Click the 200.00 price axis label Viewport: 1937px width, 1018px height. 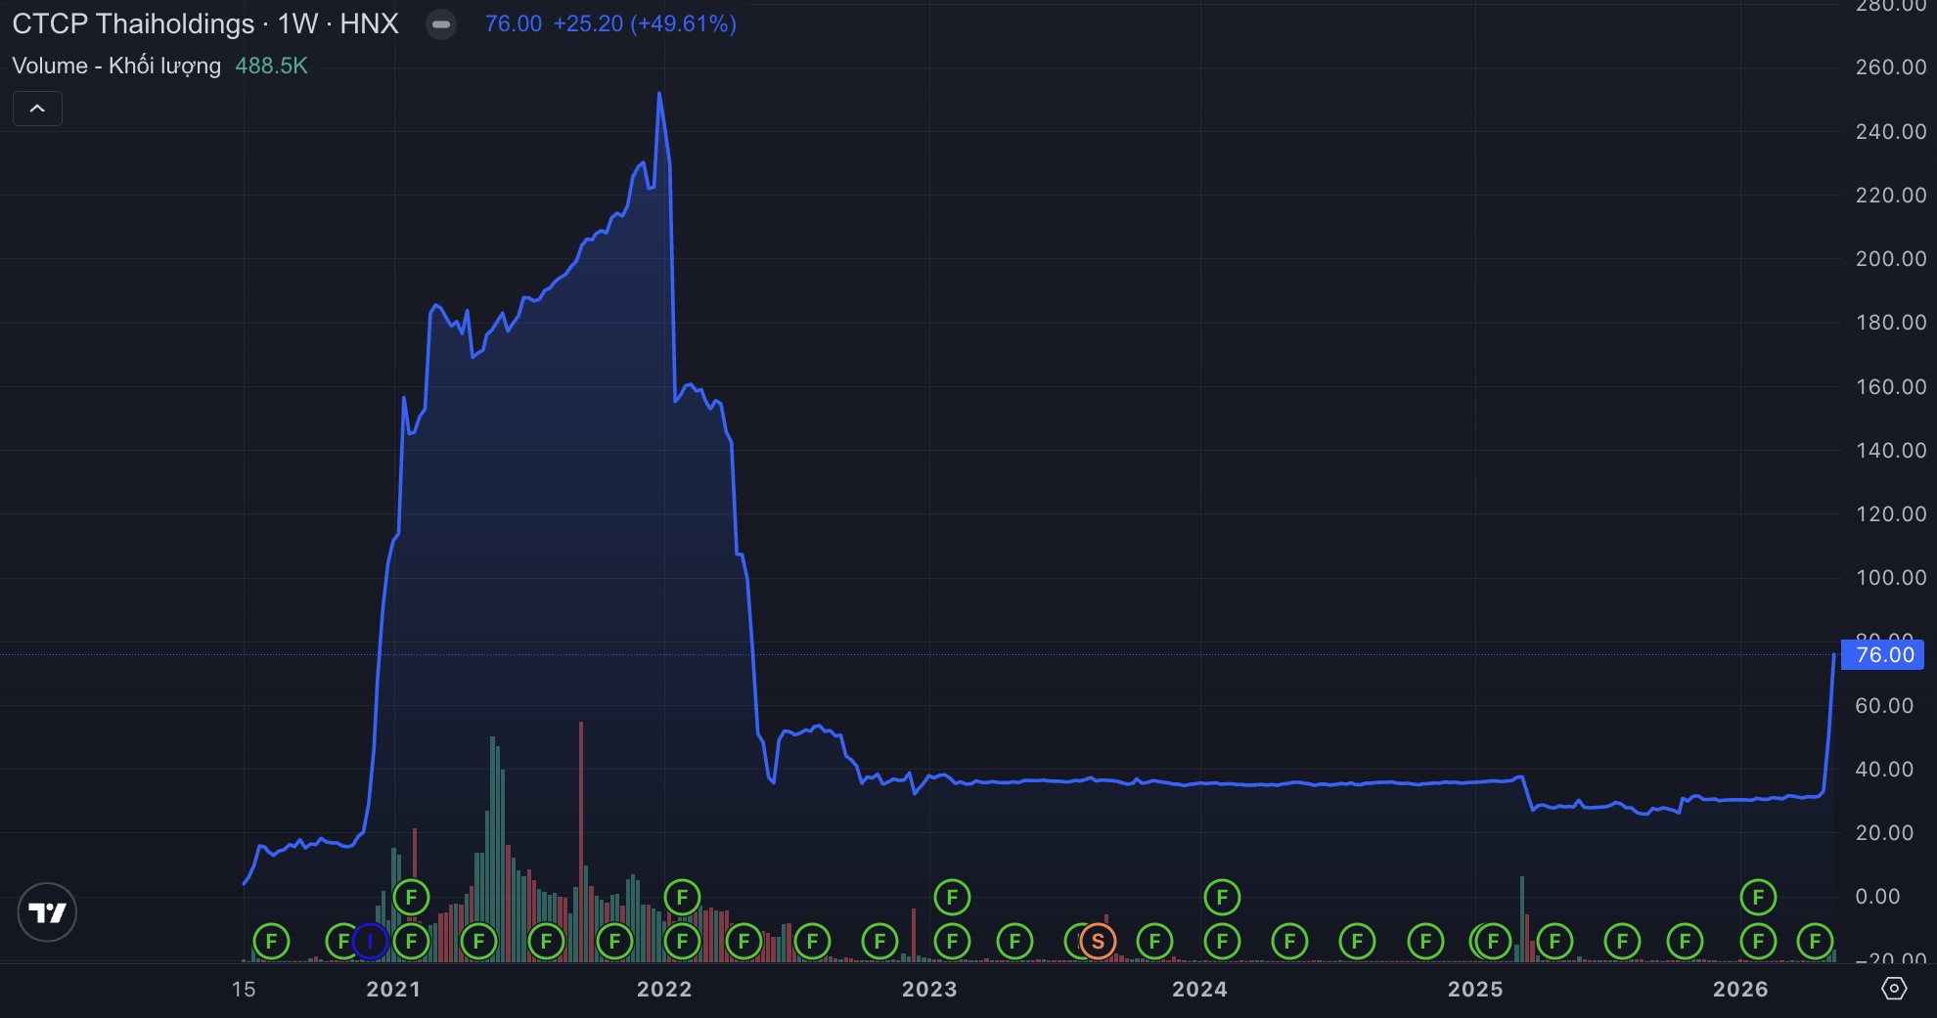coord(1891,258)
